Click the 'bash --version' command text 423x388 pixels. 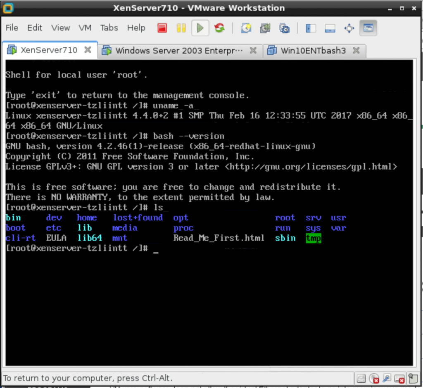pyautogui.click(x=188, y=136)
